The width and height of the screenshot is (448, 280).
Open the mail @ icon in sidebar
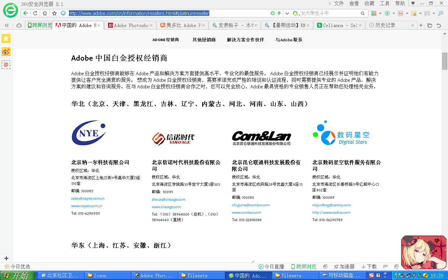(6, 65)
